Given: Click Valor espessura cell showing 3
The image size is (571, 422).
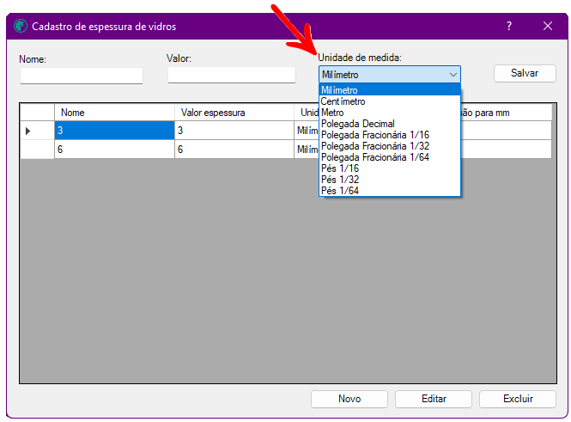Looking at the screenshot, I should pyautogui.click(x=234, y=130).
